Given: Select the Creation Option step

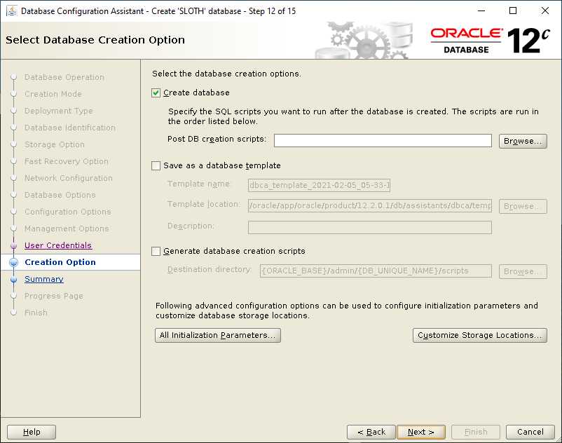Looking at the screenshot, I should pos(60,262).
